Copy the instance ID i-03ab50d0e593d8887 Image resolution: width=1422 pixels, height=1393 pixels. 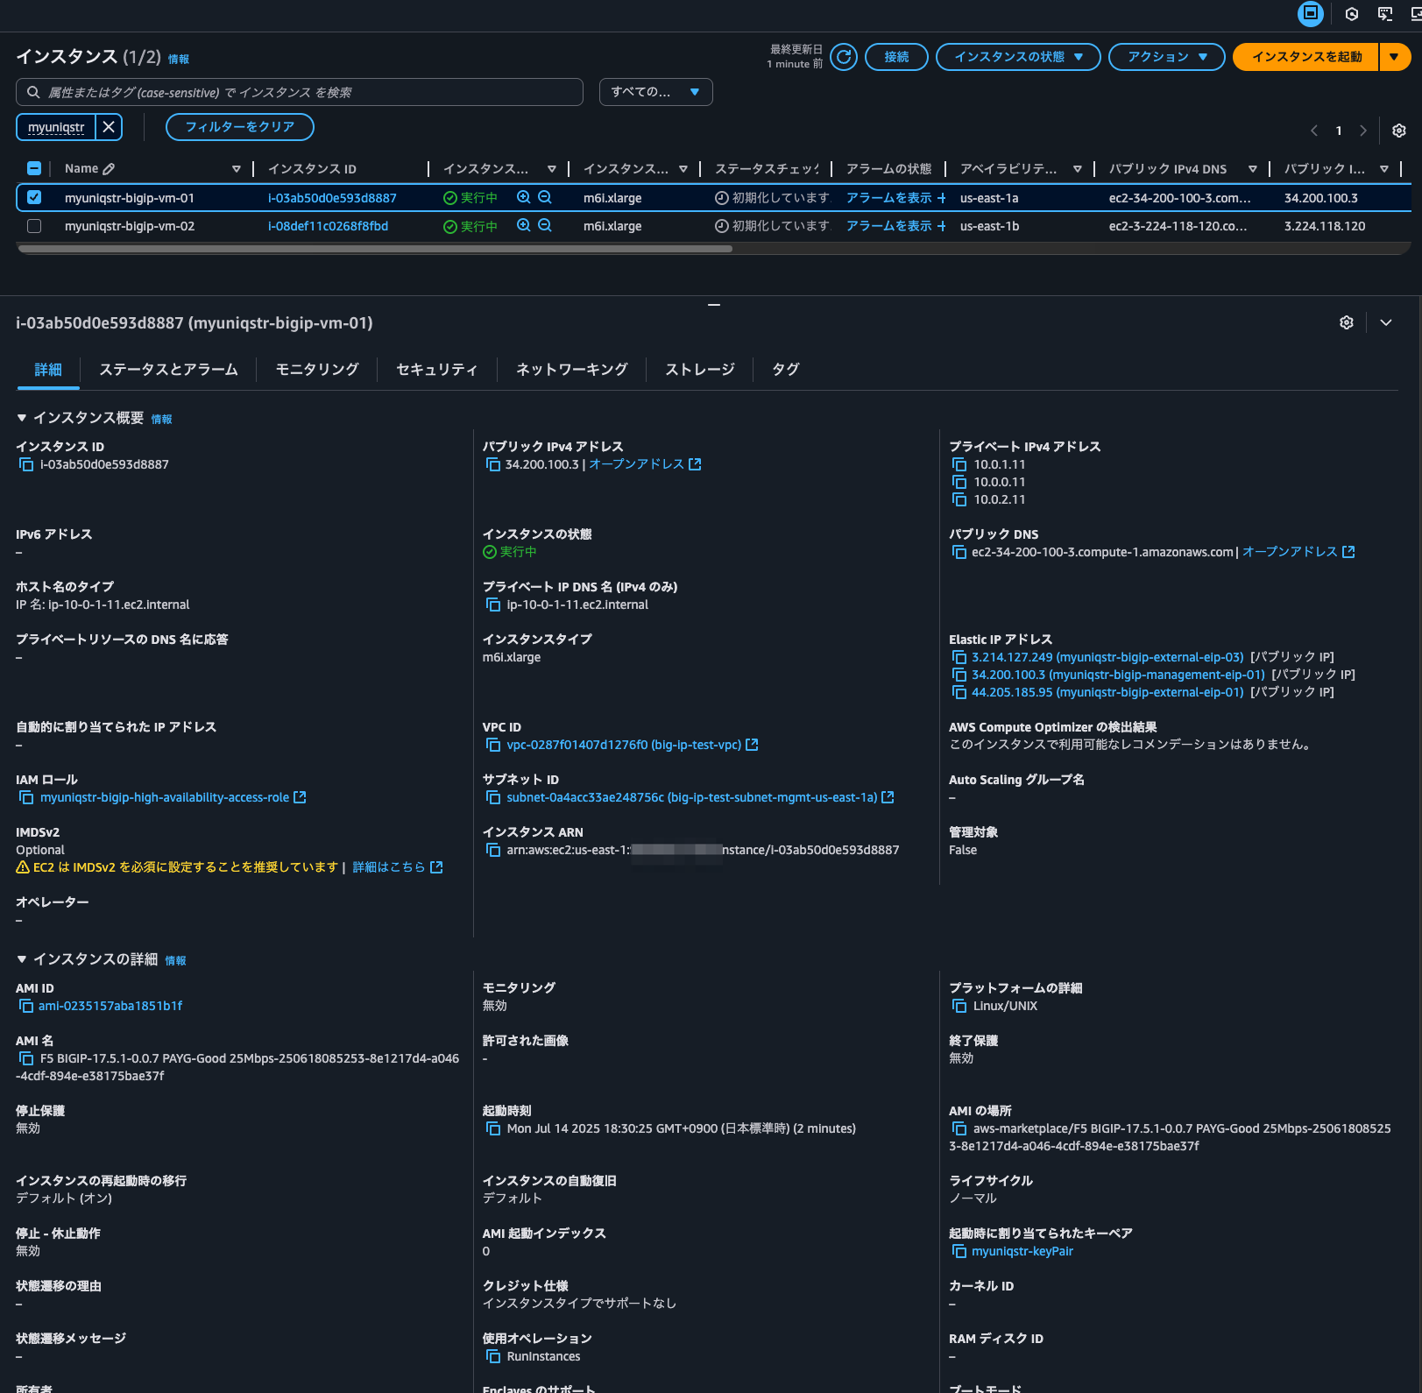26,464
